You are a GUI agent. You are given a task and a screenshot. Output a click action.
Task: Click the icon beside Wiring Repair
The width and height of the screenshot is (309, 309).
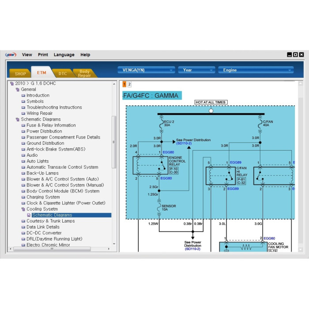23,113
